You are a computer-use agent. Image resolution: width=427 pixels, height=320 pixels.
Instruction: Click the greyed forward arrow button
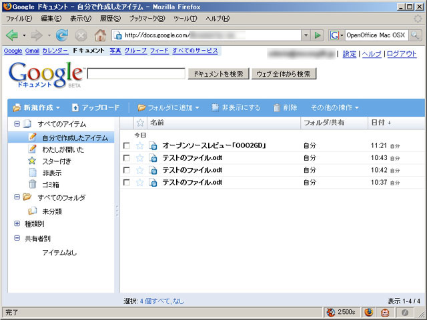coord(37,35)
